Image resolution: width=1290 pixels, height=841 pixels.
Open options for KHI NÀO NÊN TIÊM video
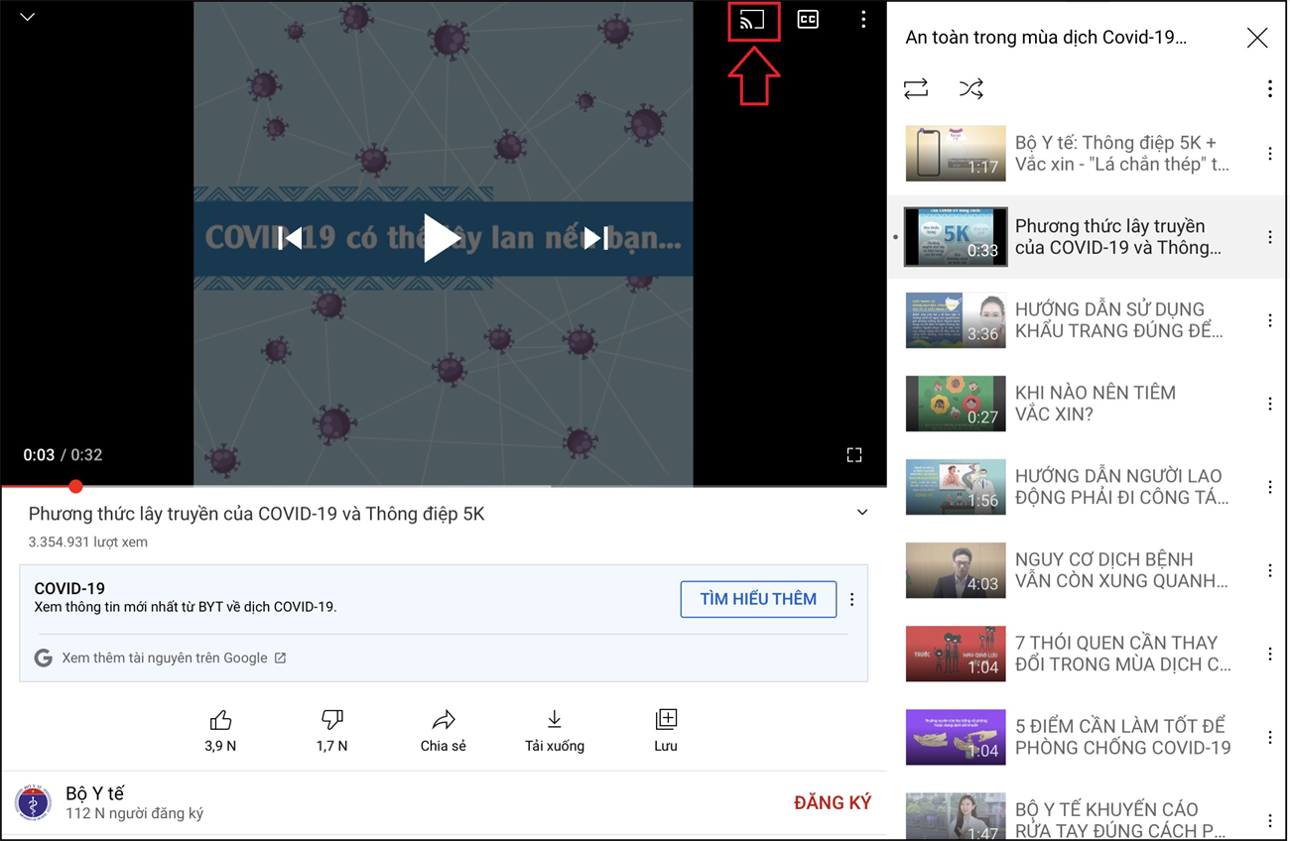[x=1269, y=404]
